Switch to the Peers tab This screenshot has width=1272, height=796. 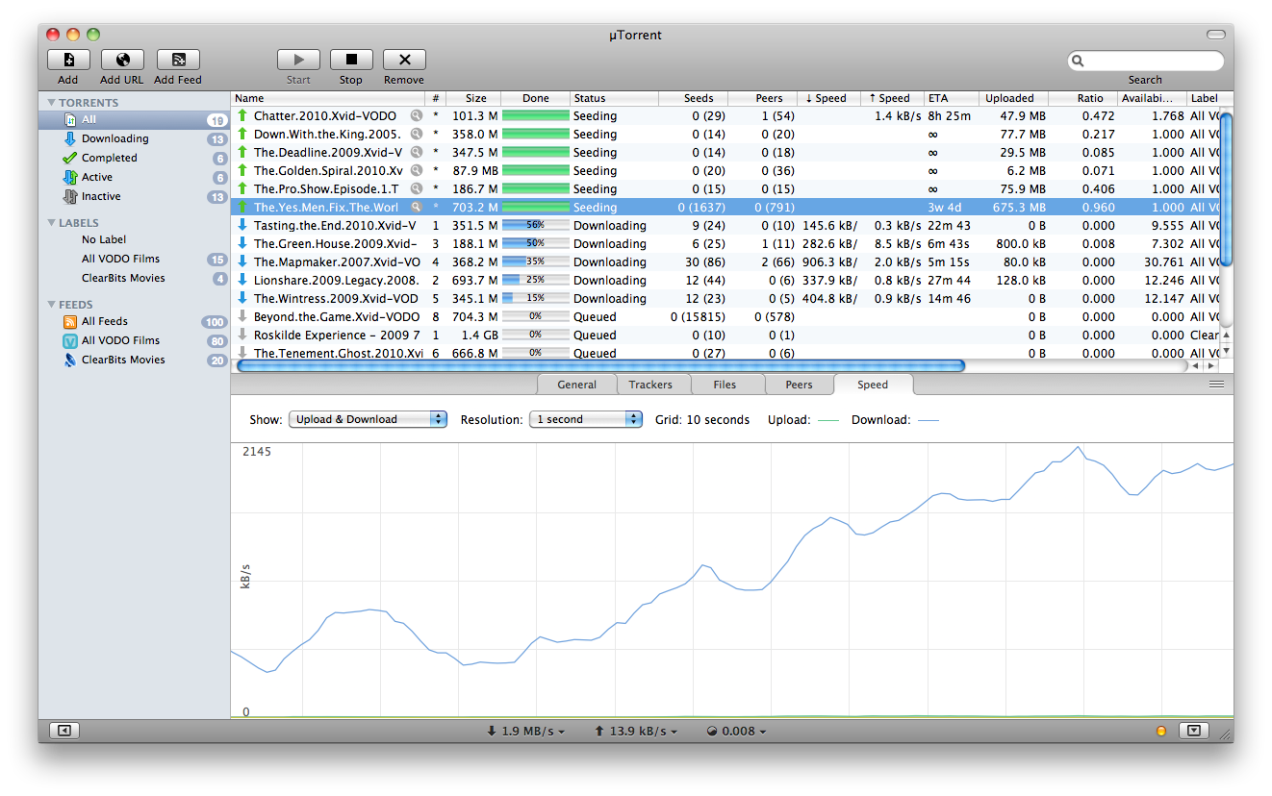(799, 385)
